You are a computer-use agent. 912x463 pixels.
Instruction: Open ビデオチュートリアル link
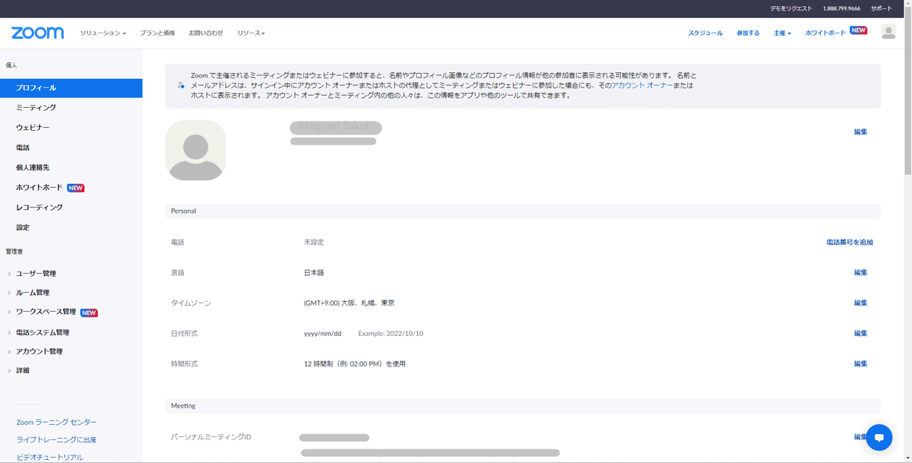pyautogui.click(x=50, y=458)
